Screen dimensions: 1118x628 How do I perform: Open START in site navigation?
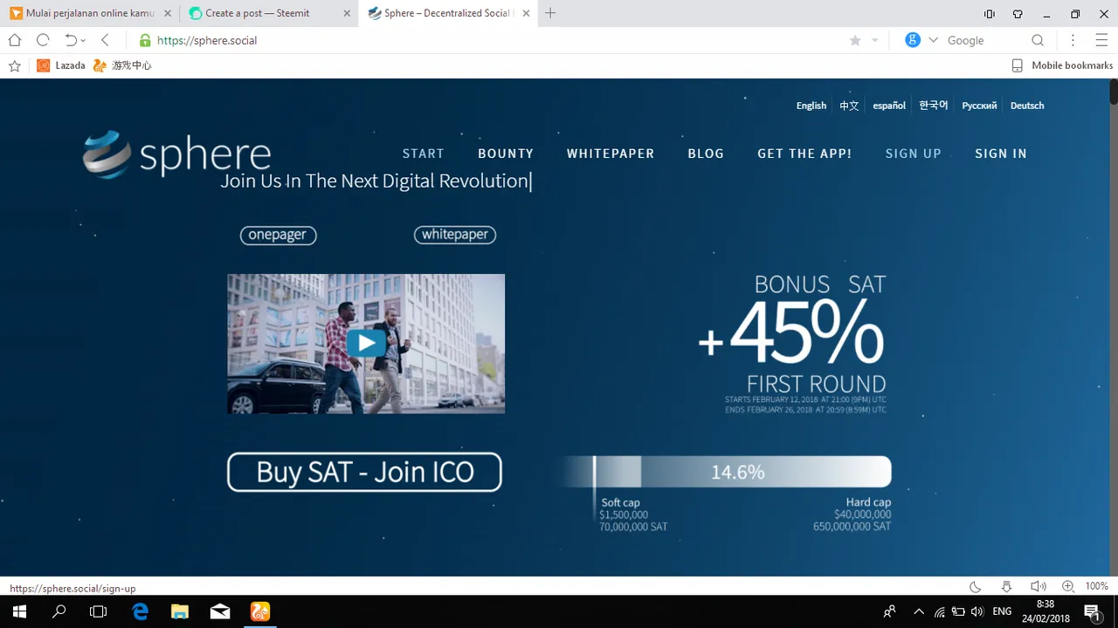coord(424,154)
